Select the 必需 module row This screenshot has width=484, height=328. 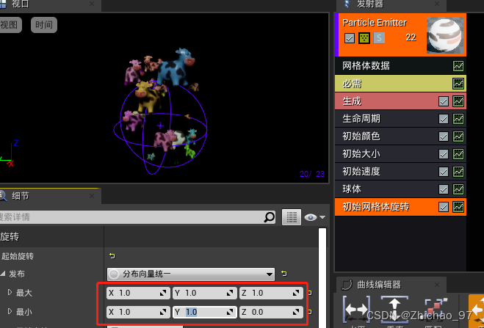tap(400, 84)
